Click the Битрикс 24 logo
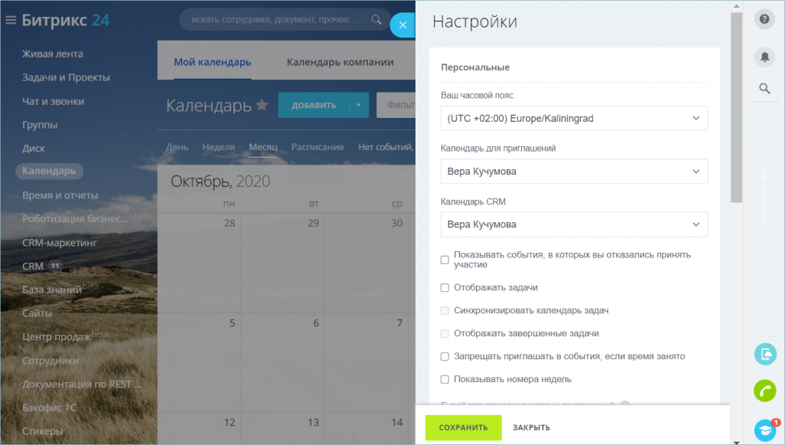The width and height of the screenshot is (785, 445). coord(66,20)
